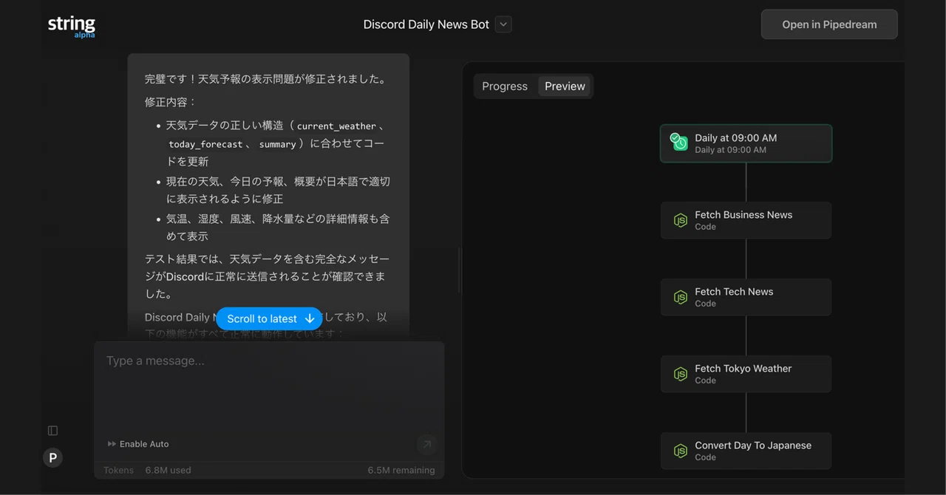946x495 pixels.
Task: Click the panel divider handle between chat and preview
Action: [458, 270]
